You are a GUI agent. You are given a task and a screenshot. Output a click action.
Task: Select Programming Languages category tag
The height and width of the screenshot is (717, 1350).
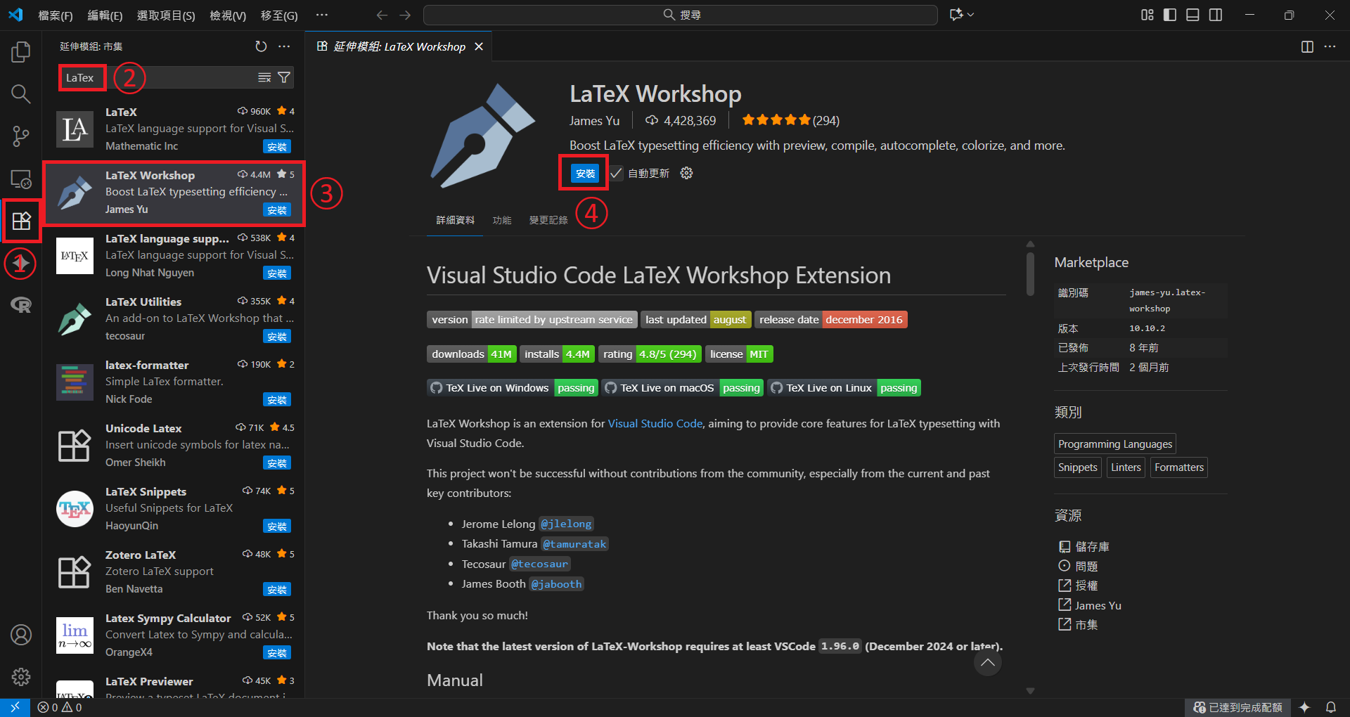1115,444
